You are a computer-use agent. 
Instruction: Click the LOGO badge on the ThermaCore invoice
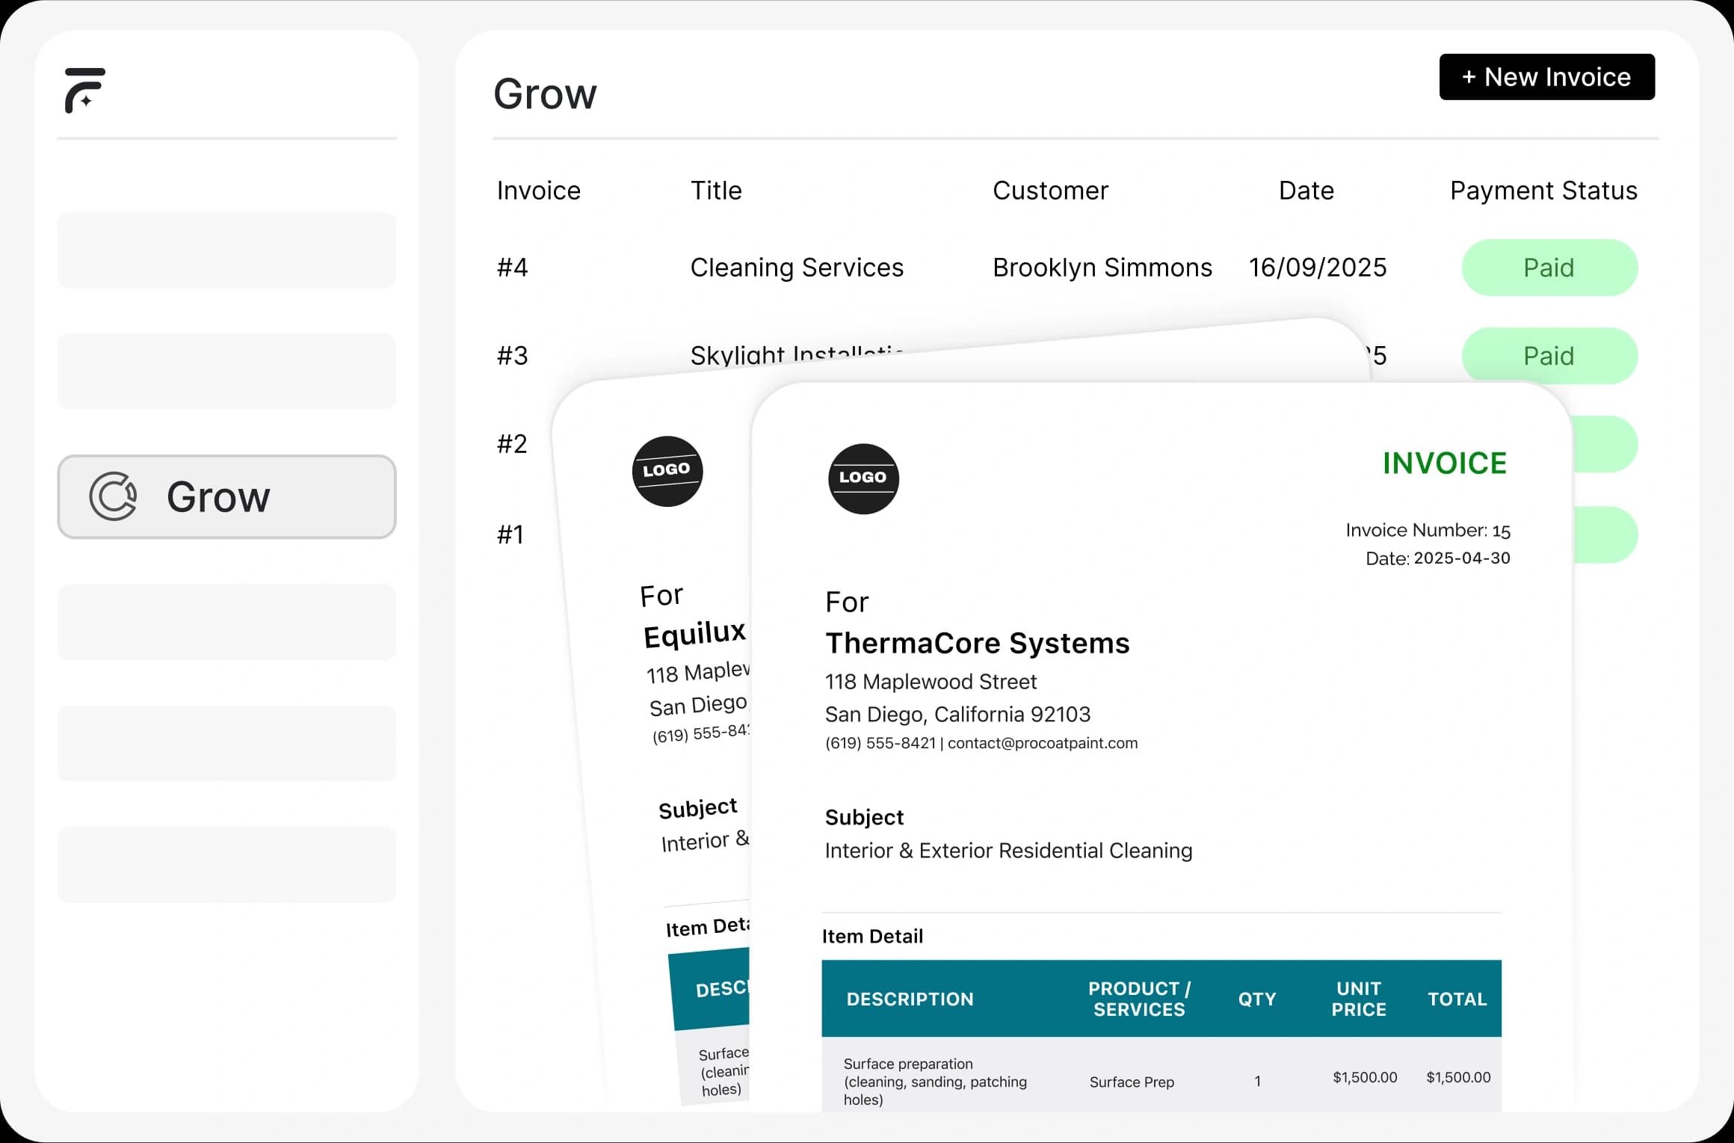(x=863, y=478)
